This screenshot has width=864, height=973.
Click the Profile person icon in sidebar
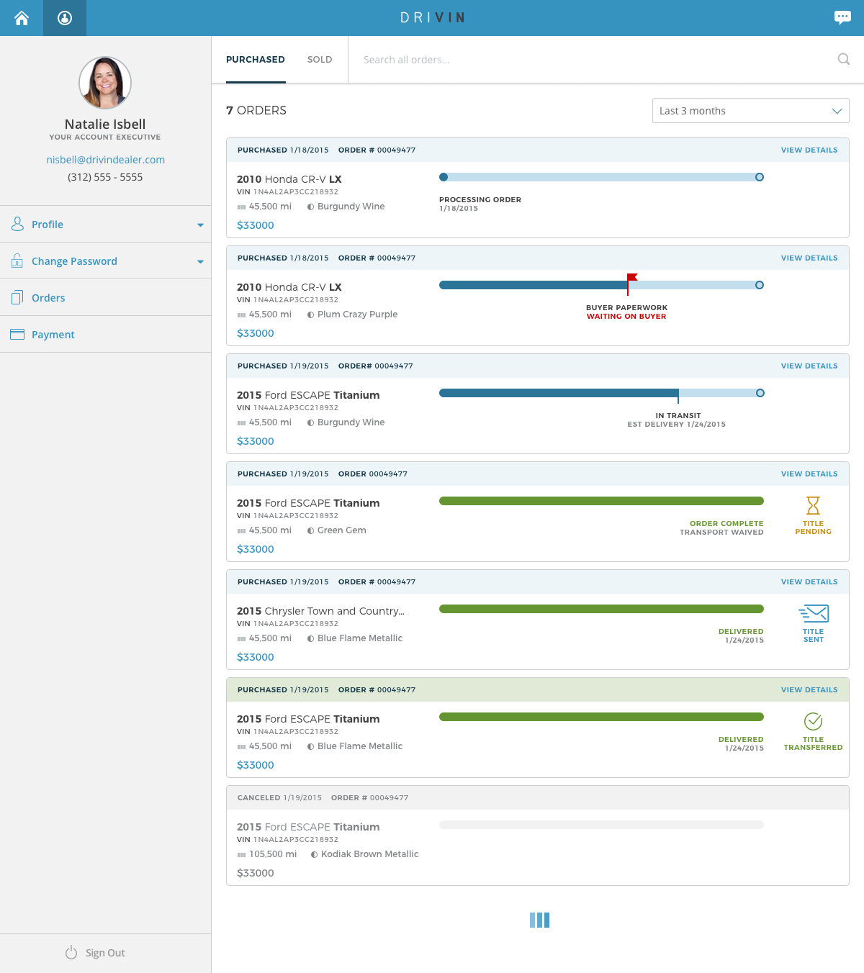tap(17, 224)
